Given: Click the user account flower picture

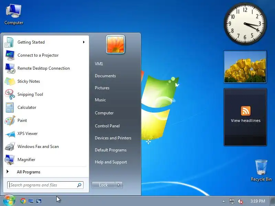Looking at the screenshot, I should pos(115,45).
